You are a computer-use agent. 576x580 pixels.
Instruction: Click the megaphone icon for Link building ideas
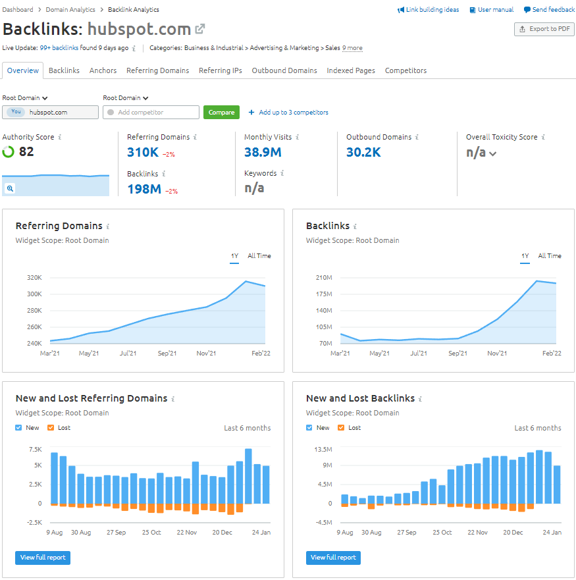(x=401, y=10)
